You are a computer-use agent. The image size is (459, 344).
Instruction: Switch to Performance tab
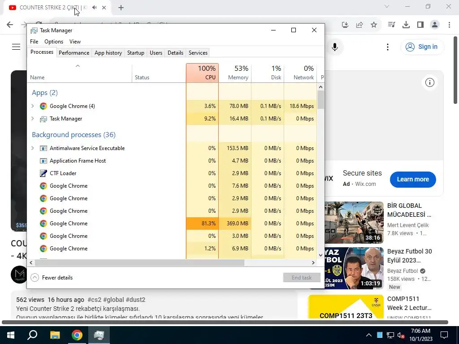tap(74, 53)
